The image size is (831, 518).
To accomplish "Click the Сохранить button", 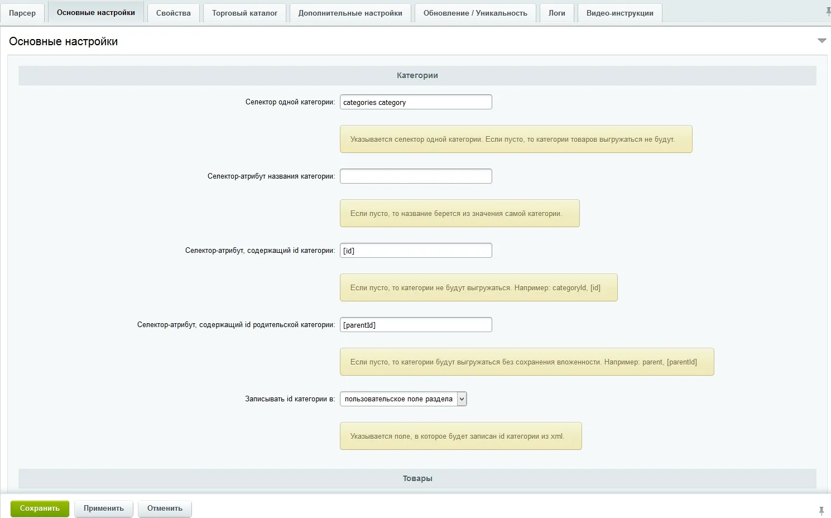I will point(40,509).
